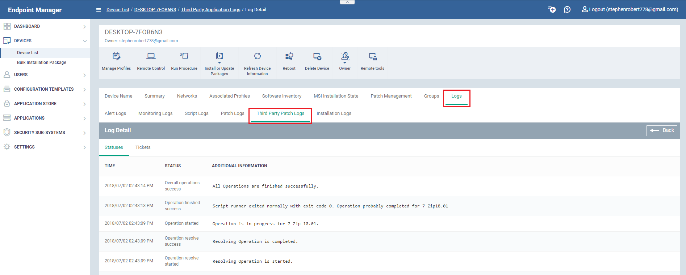686x275 pixels.
Task: Click the Back button
Action: (x=662, y=130)
